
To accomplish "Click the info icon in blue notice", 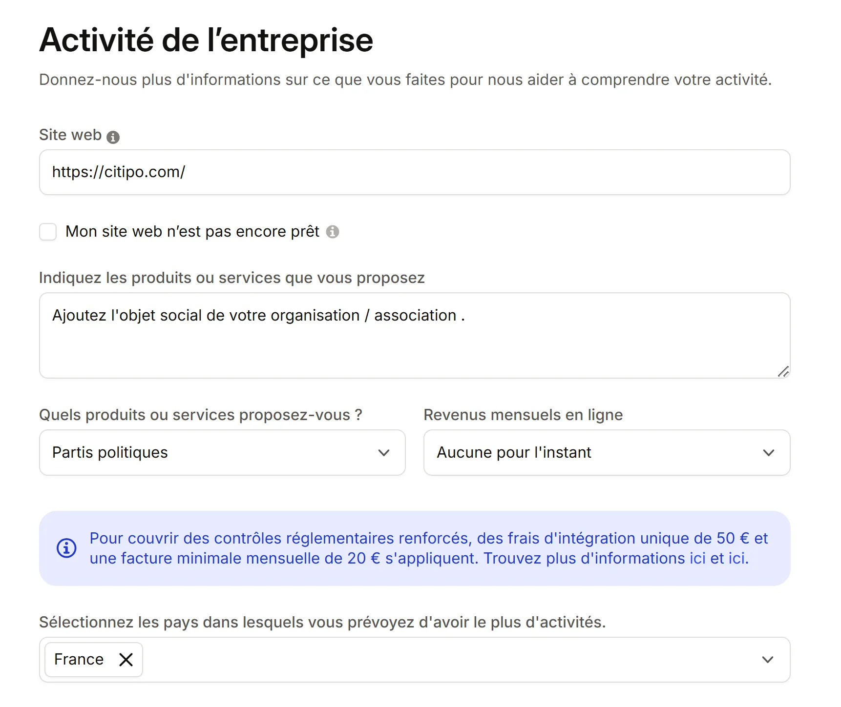I will (x=66, y=548).
